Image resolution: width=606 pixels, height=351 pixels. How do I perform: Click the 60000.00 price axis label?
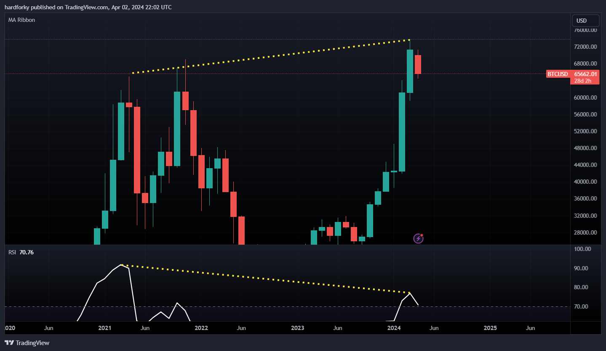coord(585,98)
